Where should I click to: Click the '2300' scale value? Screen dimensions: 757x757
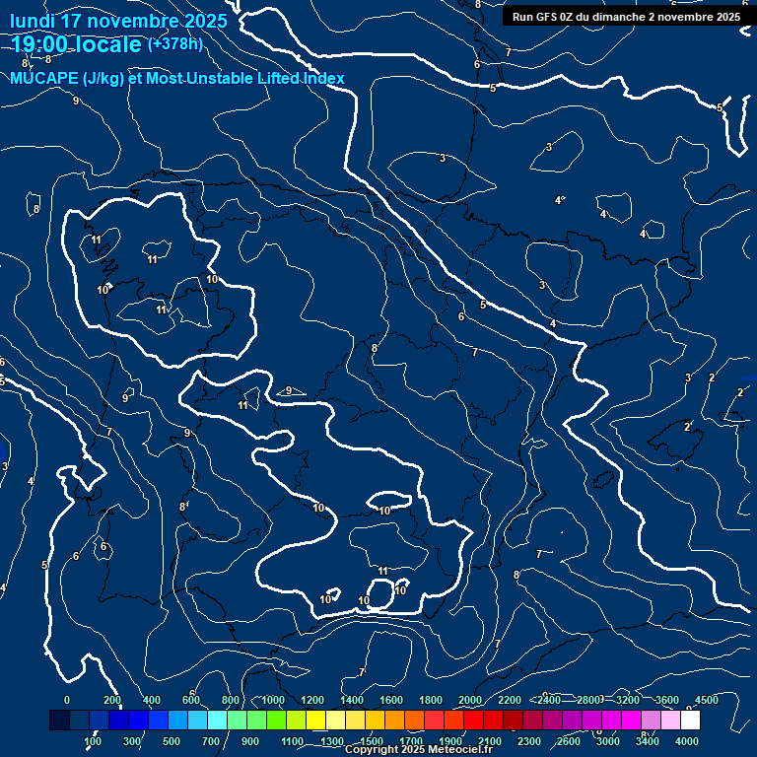point(529,741)
